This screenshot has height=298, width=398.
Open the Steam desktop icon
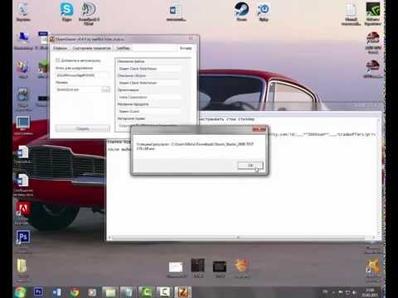coord(241,12)
